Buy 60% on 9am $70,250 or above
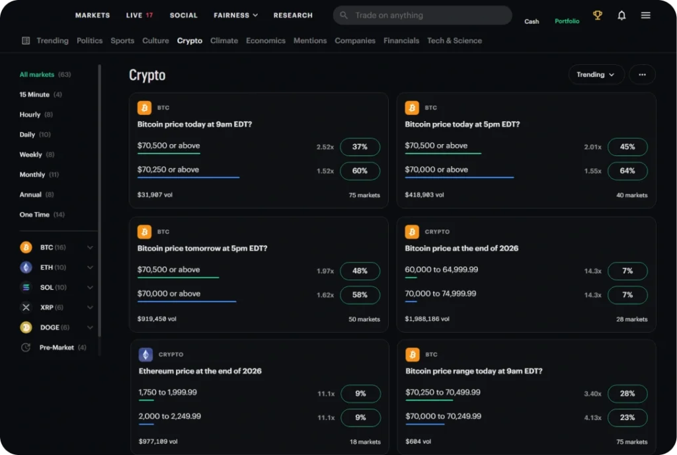The height and width of the screenshot is (455, 677). [x=360, y=171]
